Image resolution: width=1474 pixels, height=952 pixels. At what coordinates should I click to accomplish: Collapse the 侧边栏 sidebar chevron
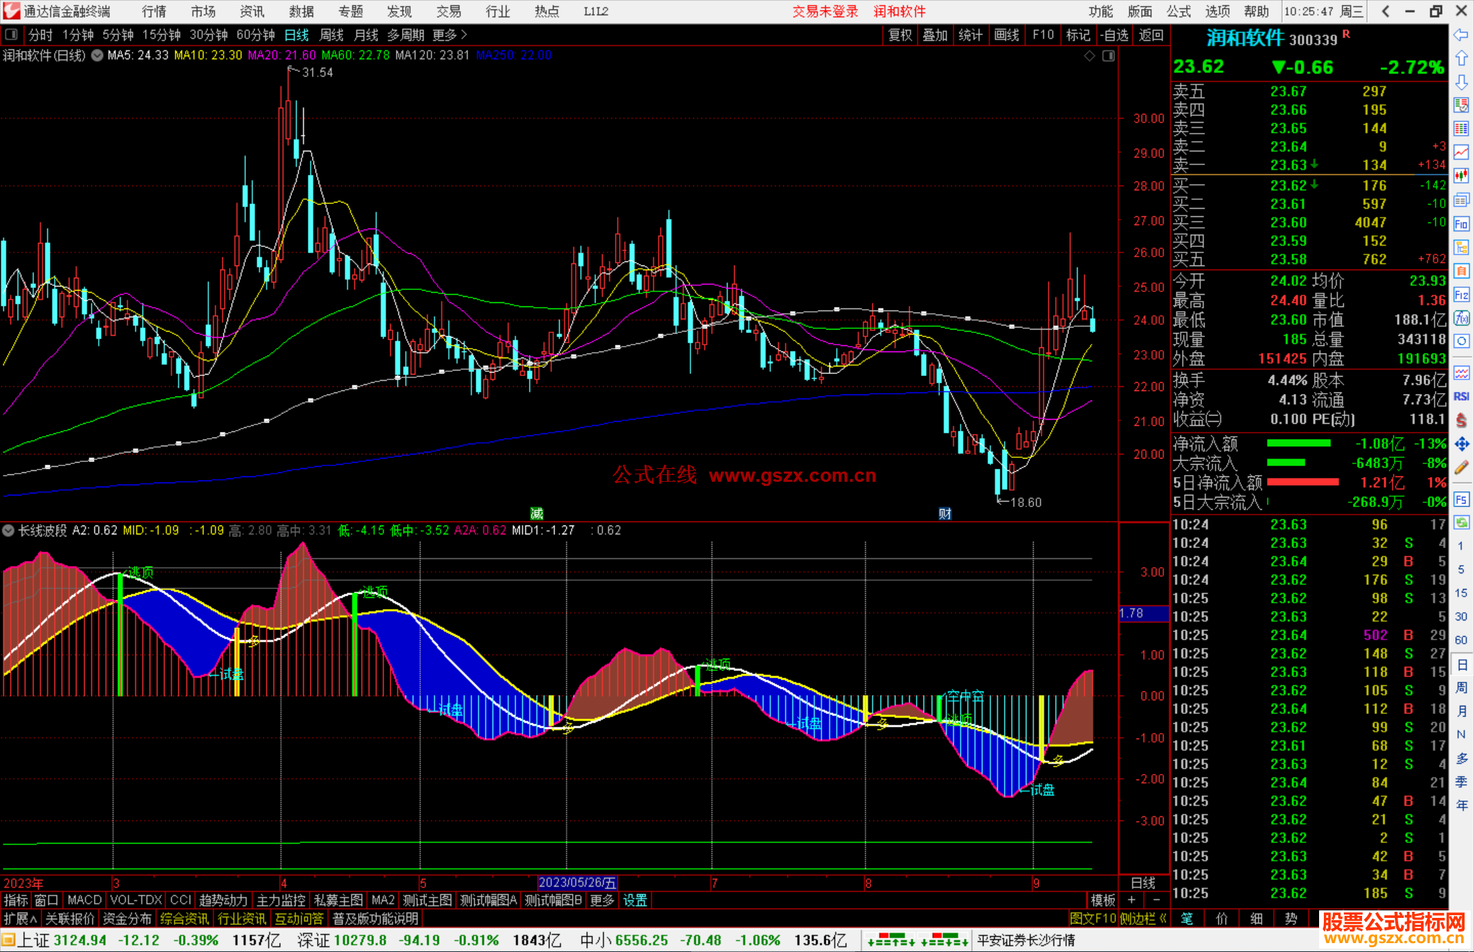pyautogui.click(x=1163, y=919)
